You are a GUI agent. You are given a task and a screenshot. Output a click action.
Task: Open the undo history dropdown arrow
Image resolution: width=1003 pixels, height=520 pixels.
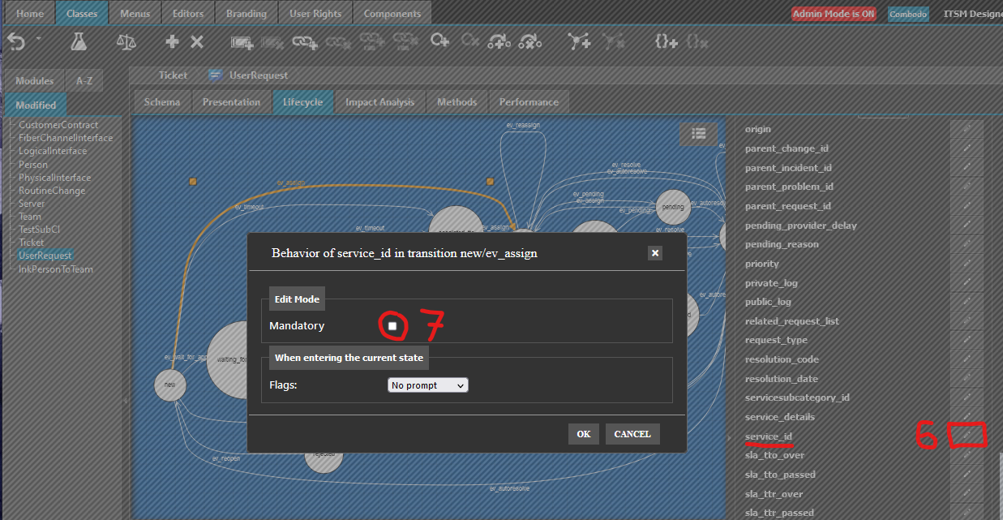(38, 39)
